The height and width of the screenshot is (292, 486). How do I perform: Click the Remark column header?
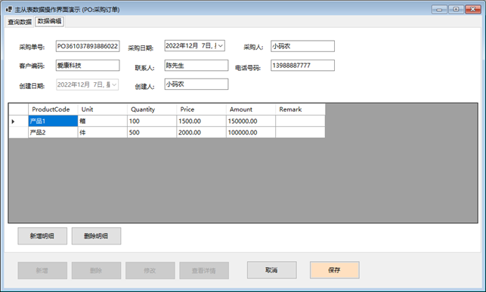click(x=300, y=109)
